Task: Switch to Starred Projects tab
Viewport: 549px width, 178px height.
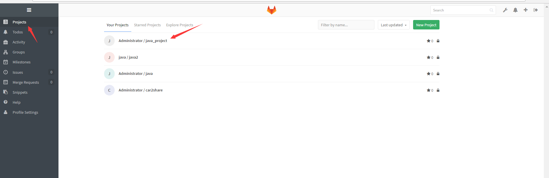Action: coord(147,25)
